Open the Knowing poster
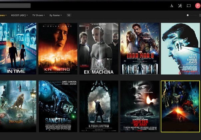201x140 pixels. pos(58,49)
